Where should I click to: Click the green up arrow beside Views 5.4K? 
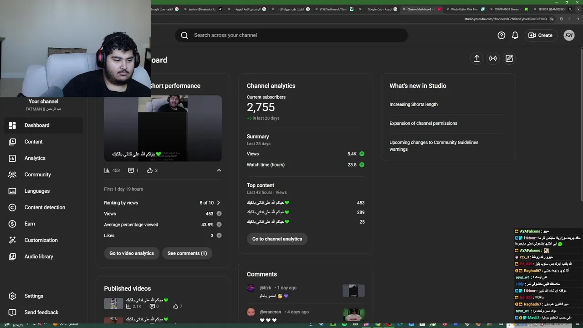pos(362,154)
